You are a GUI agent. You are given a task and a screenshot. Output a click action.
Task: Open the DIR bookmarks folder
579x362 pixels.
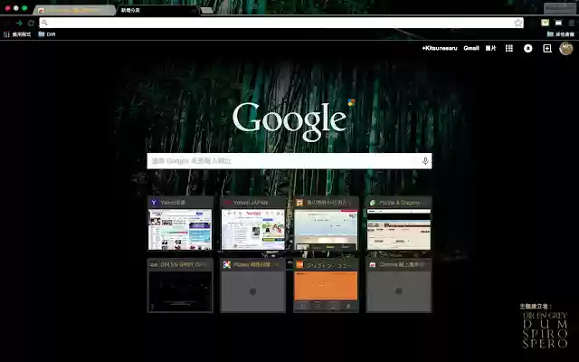(x=47, y=34)
